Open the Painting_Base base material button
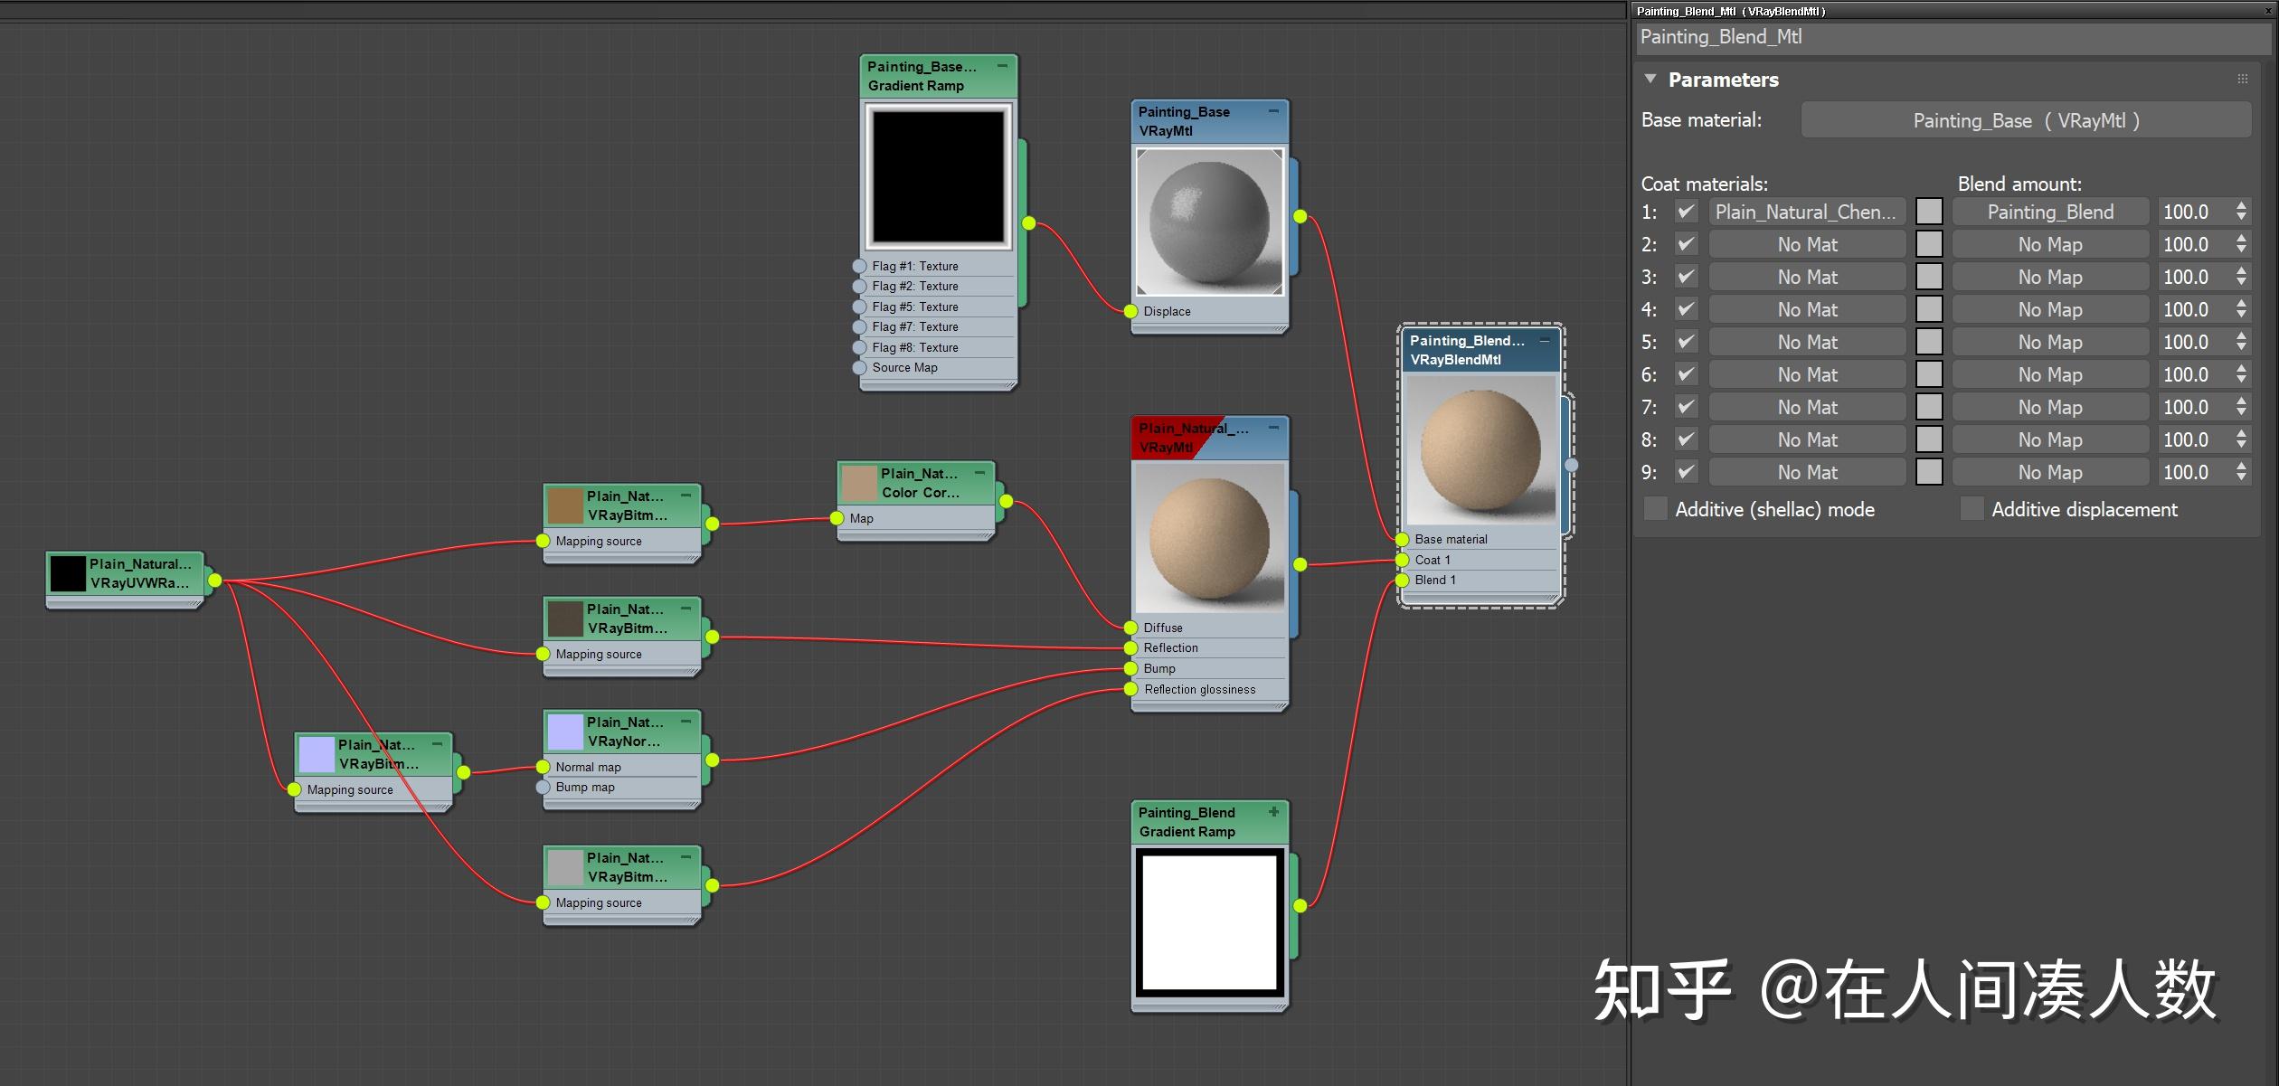 click(2026, 119)
